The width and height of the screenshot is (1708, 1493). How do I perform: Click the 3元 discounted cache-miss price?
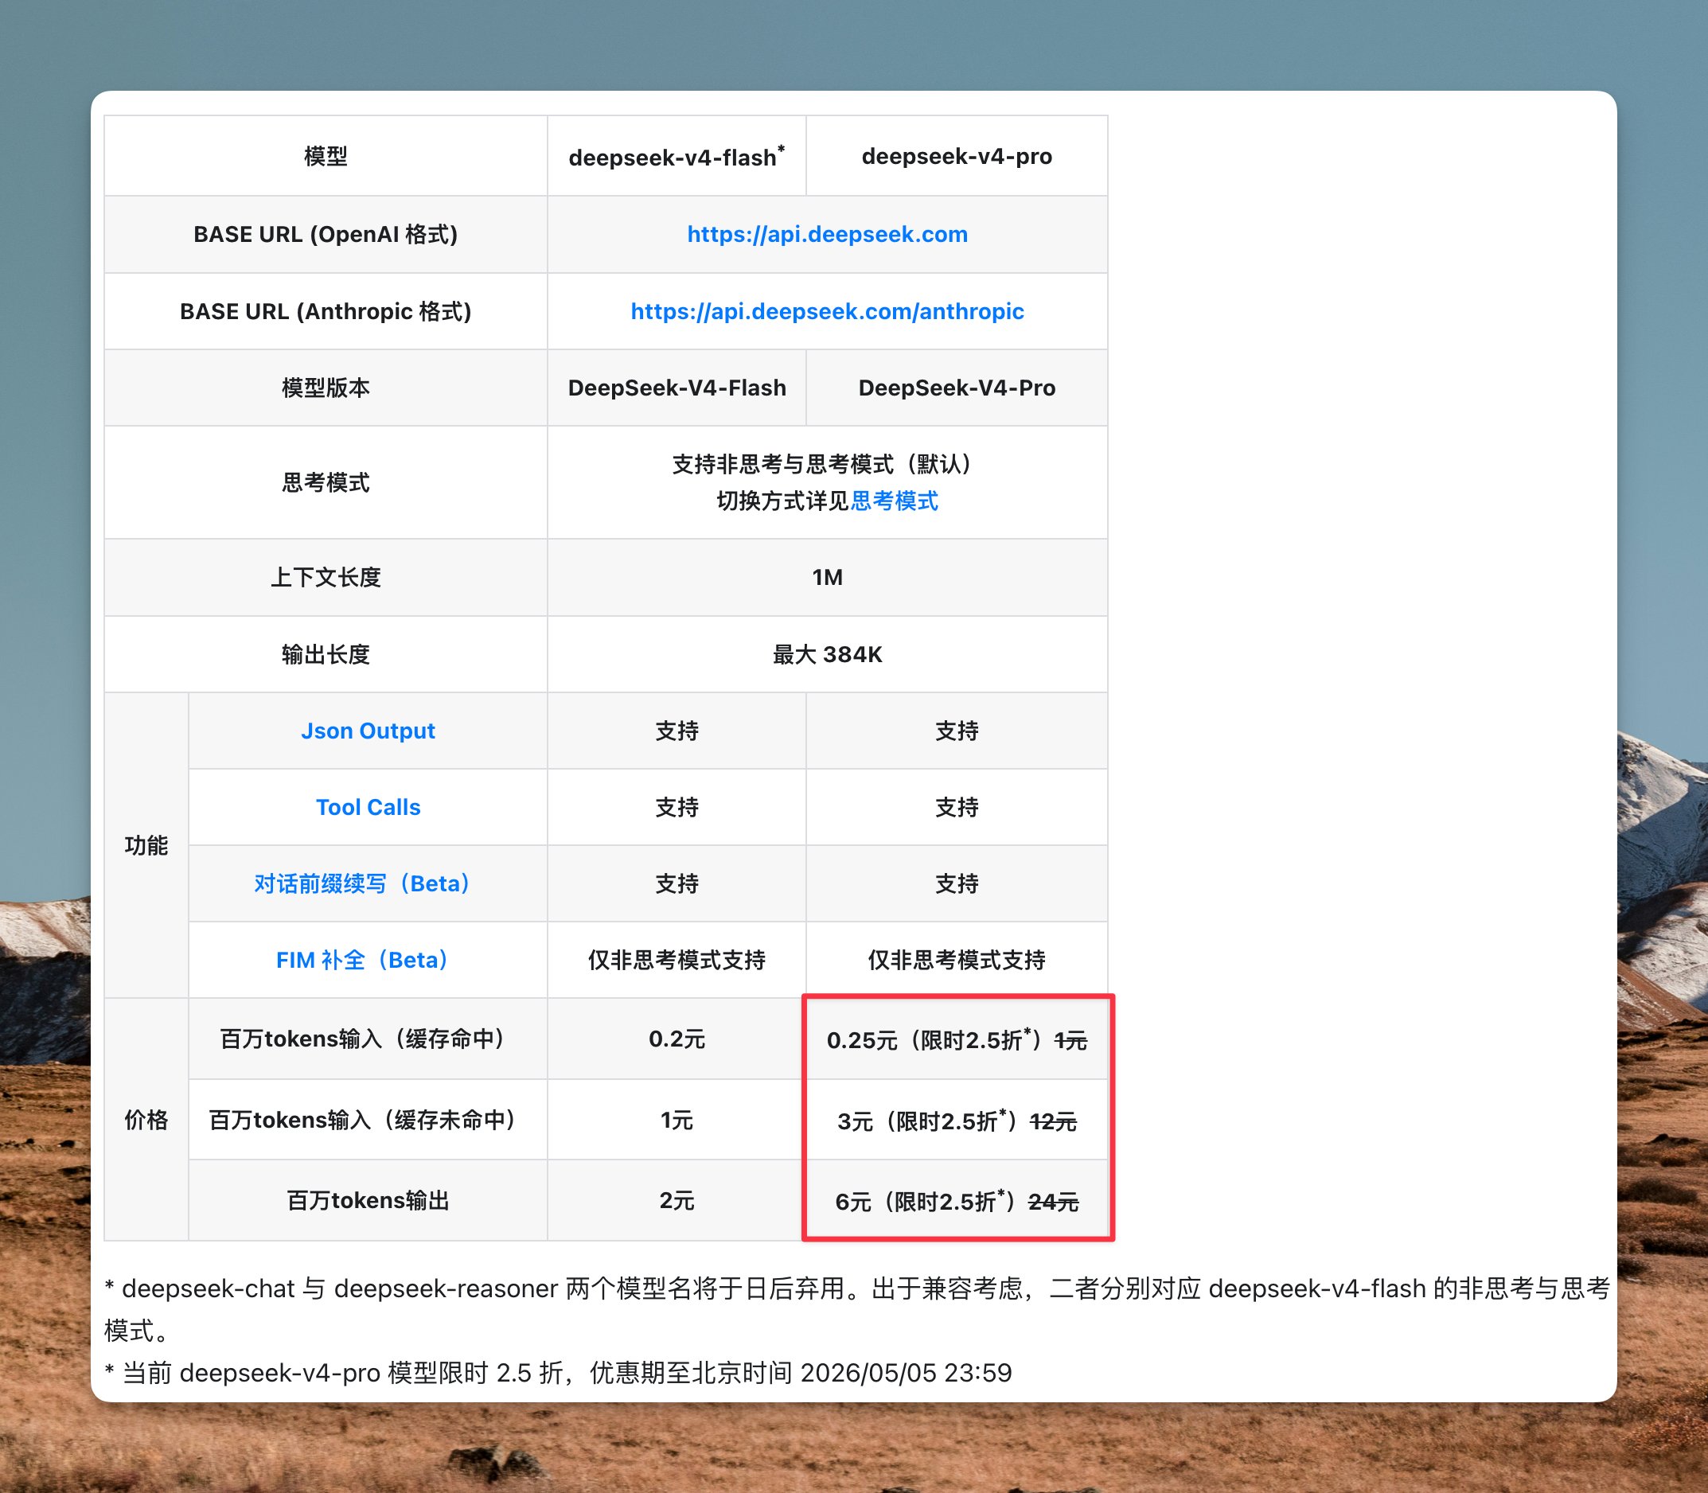pyautogui.click(x=855, y=1121)
